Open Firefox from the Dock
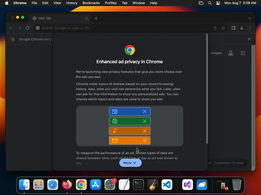The width and height of the screenshot is (261, 195). 67,185
